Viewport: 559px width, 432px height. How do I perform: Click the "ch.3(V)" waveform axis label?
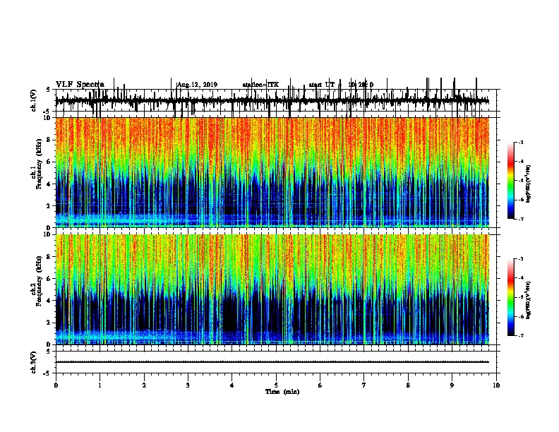click(34, 362)
